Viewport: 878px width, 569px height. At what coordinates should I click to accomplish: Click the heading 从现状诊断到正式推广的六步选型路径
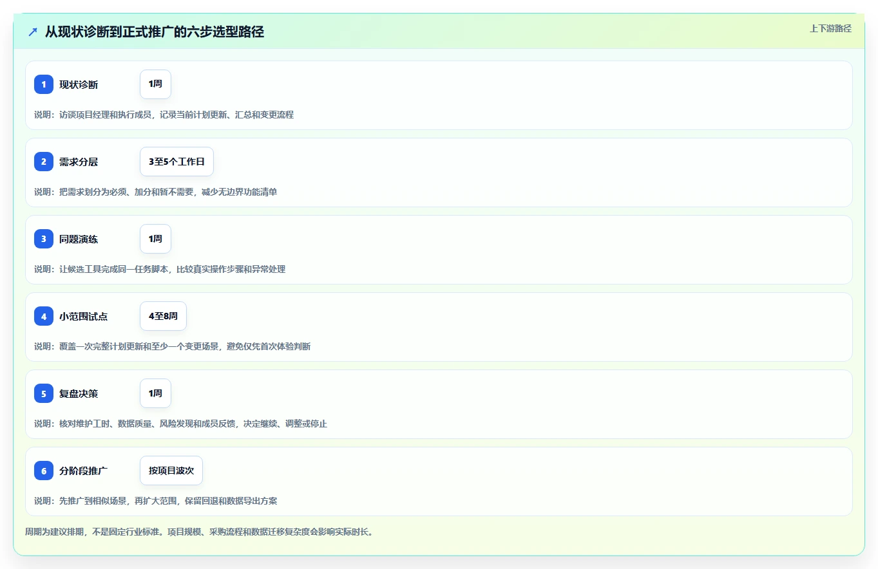[155, 32]
